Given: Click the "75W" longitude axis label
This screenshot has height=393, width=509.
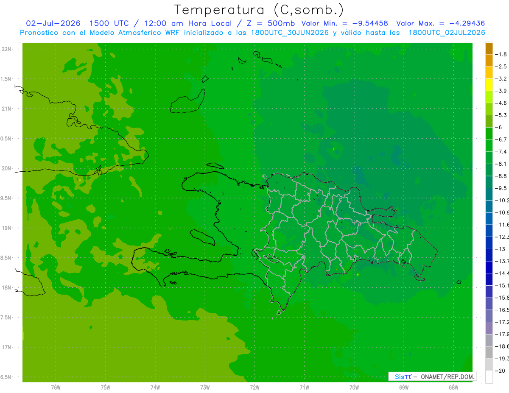Looking at the screenshot, I should point(105,387).
